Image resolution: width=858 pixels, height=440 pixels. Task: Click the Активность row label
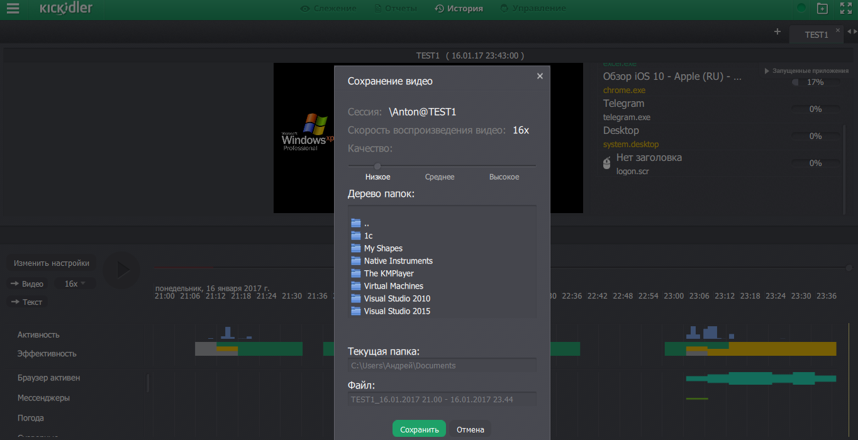coord(38,335)
